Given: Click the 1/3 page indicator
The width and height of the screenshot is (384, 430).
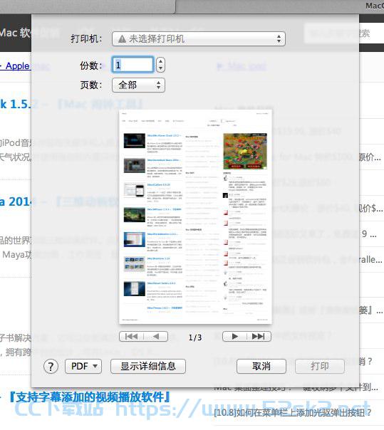Looking at the screenshot, I should coord(195,337).
